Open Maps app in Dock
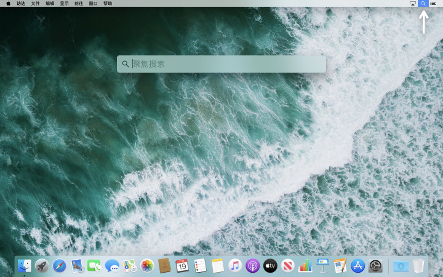 tap(130, 266)
